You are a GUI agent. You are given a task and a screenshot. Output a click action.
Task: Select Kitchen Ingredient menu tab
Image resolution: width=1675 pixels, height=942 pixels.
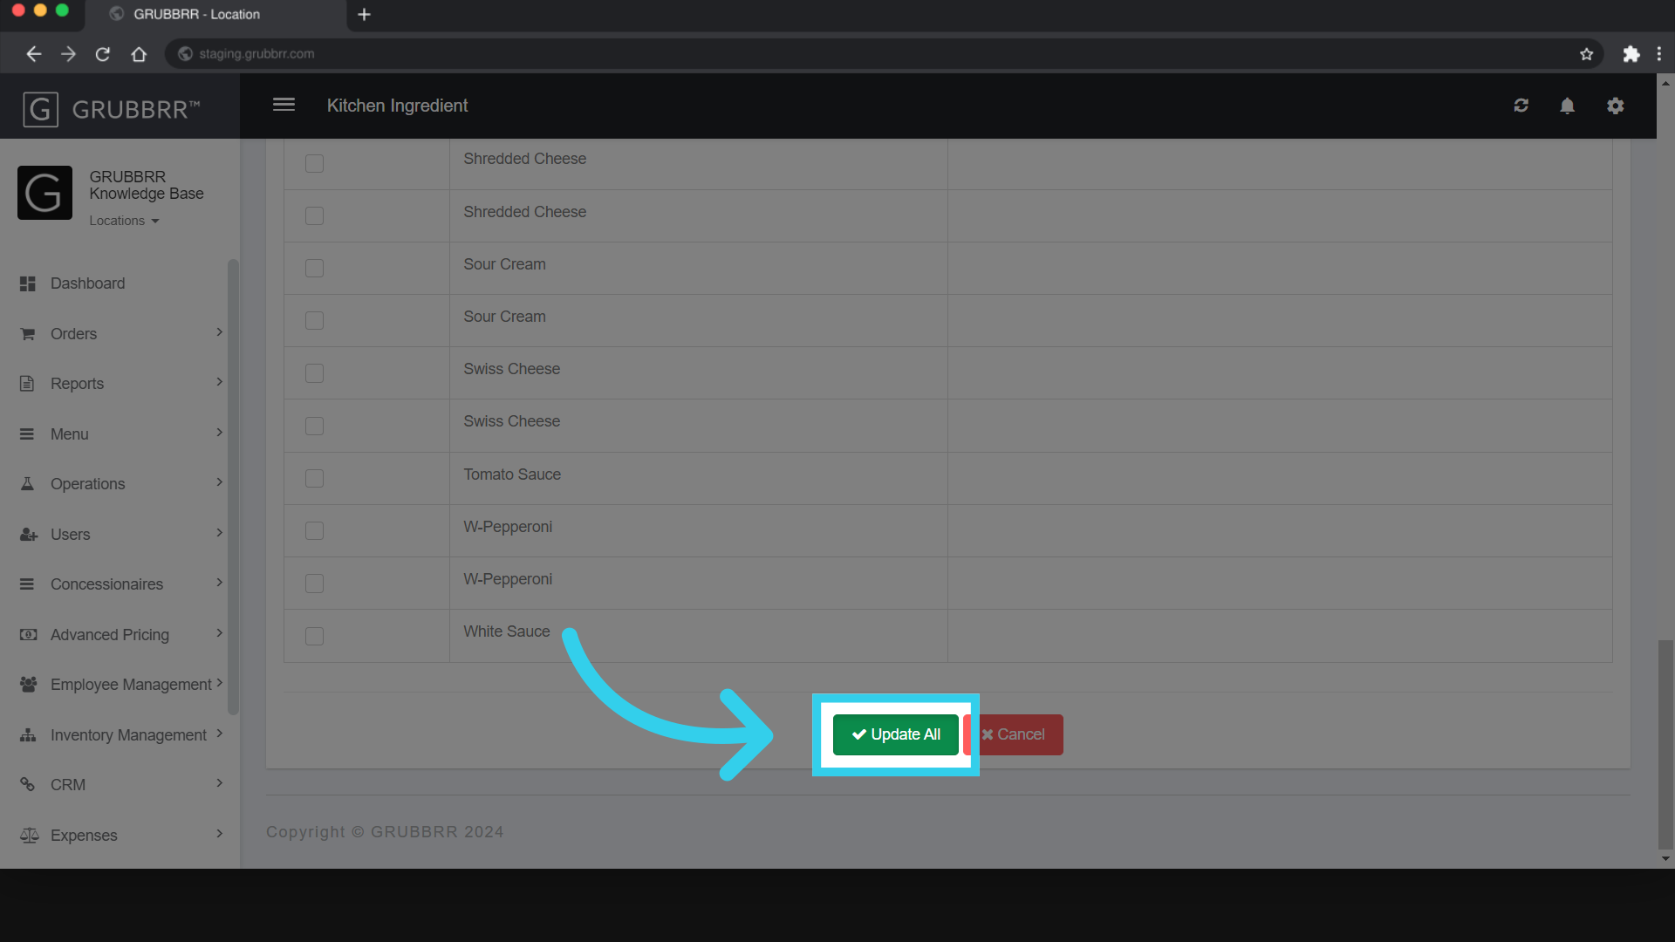coord(397,105)
